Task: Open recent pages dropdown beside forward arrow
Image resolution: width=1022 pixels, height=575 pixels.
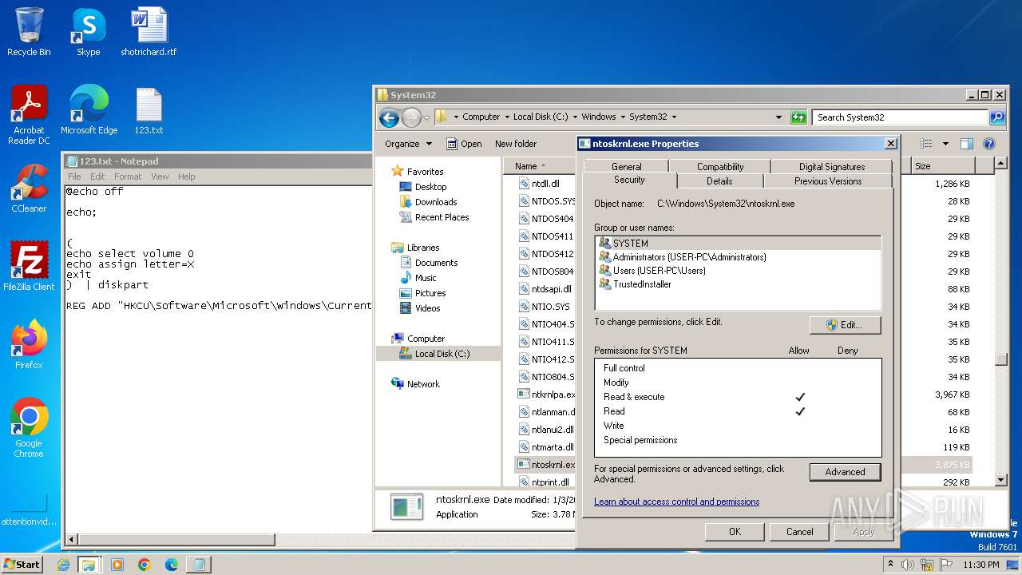Action: 426,117
